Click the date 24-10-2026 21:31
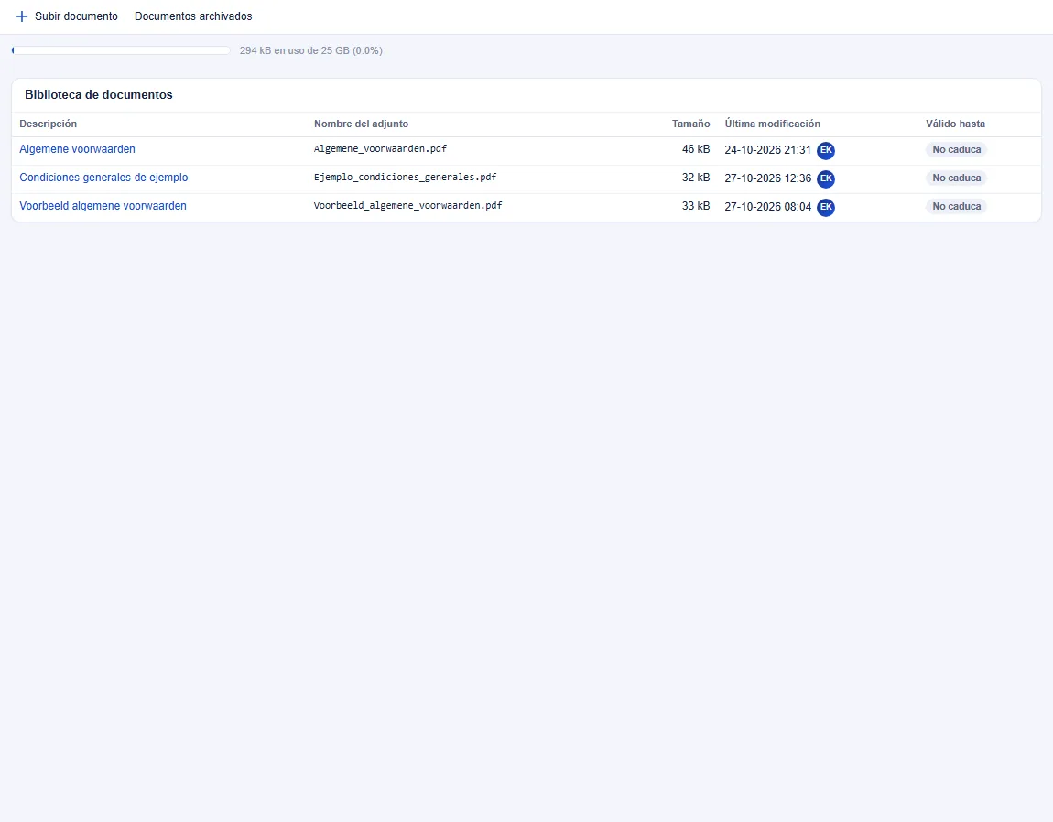 [x=767, y=150]
